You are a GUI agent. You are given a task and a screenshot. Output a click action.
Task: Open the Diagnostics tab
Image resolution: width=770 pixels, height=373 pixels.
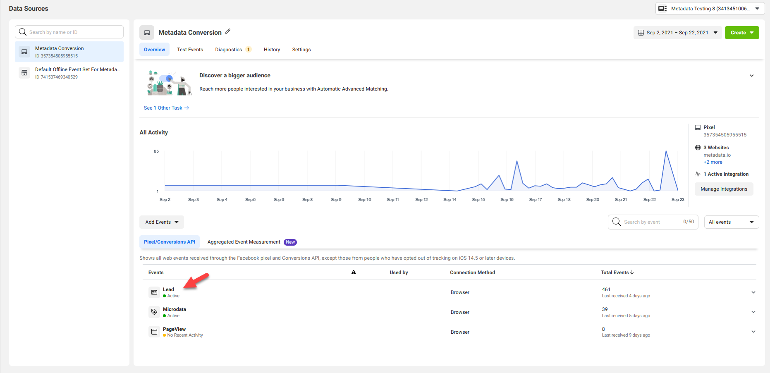click(x=229, y=50)
